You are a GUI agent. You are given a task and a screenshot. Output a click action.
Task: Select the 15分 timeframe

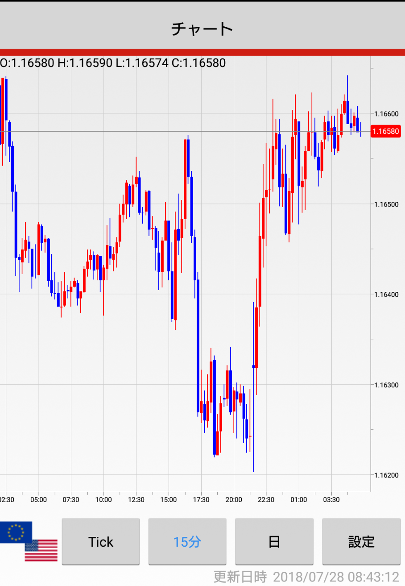187,542
